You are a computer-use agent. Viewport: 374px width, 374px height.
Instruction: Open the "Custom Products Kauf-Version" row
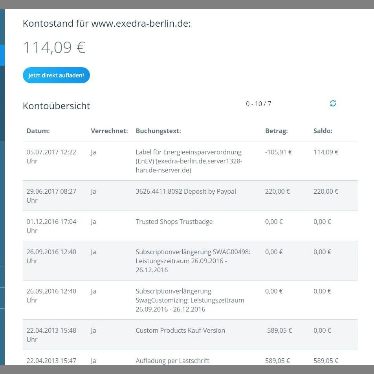tap(180, 330)
